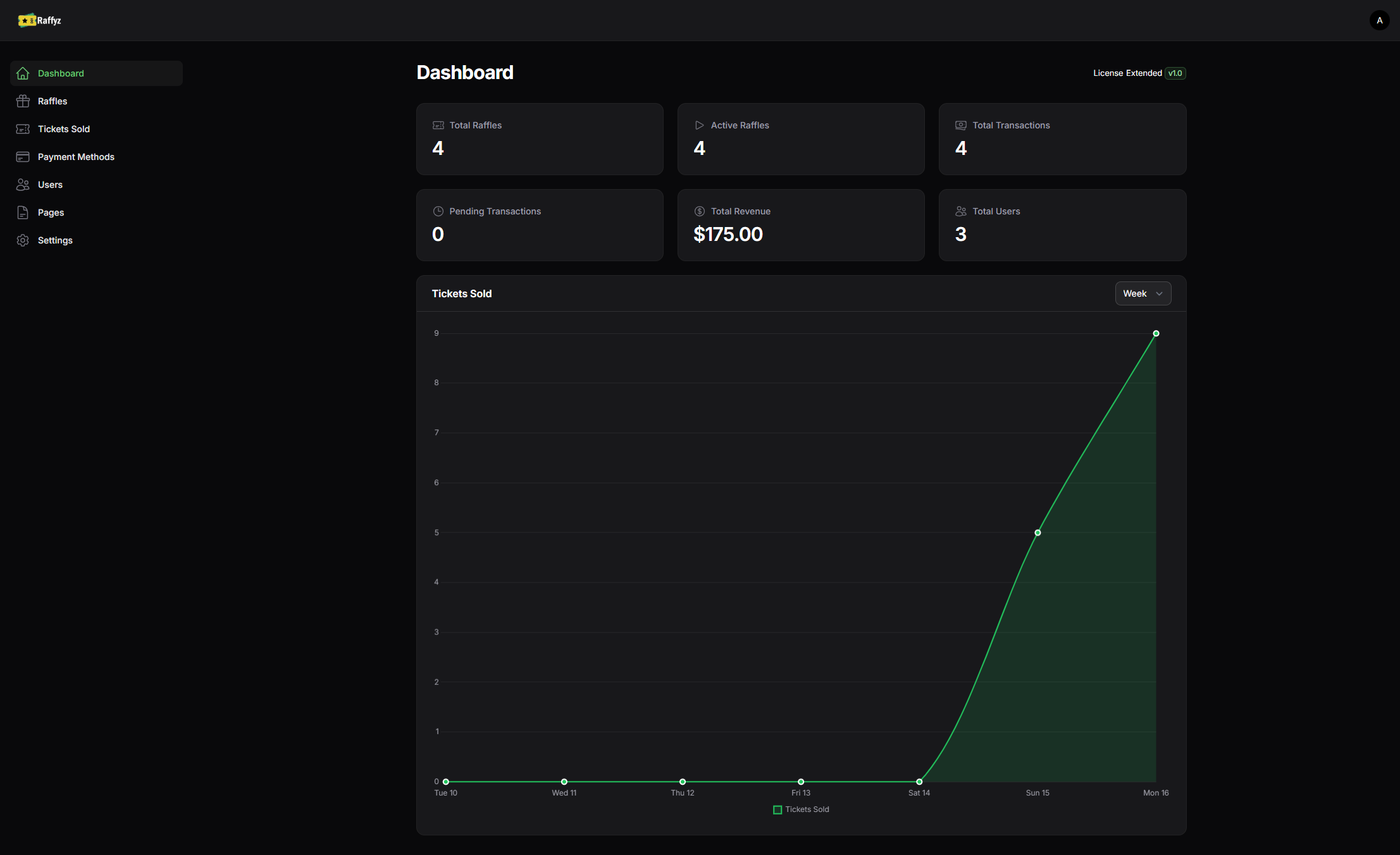Click the Dashboard home icon
The width and height of the screenshot is (1400, 855).
point(23,73)
